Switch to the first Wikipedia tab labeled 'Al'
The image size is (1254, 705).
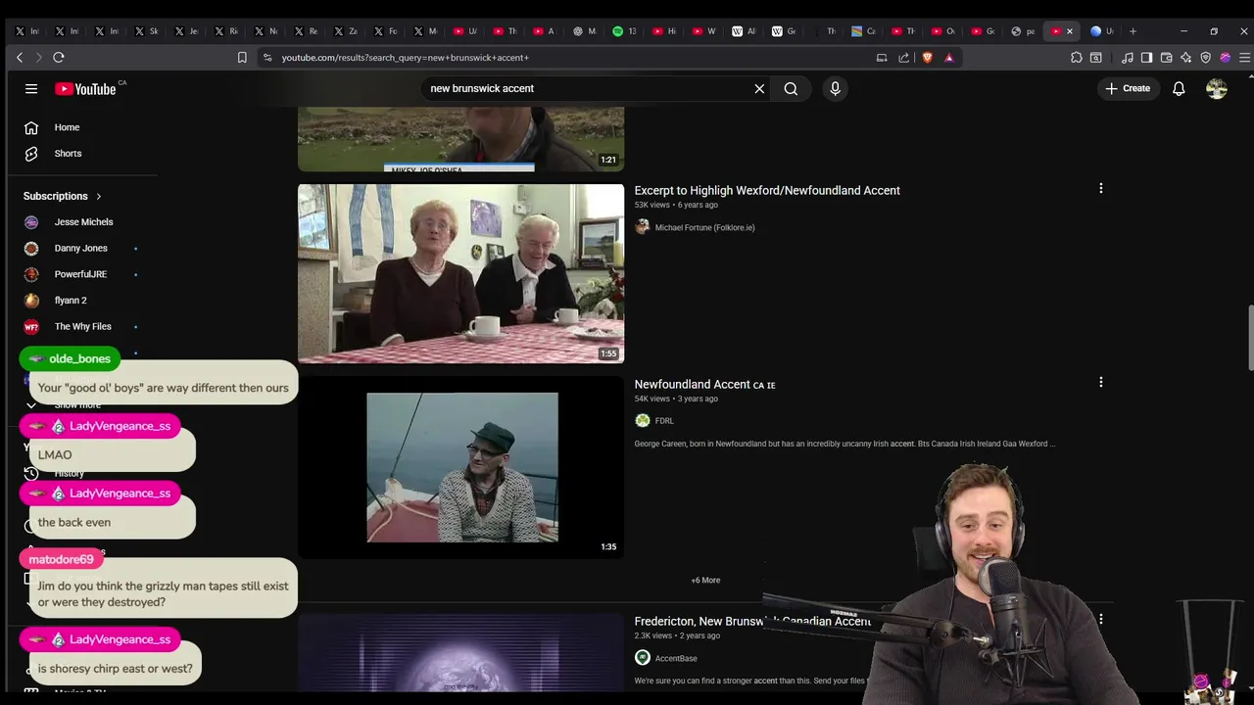pos(745,31)
